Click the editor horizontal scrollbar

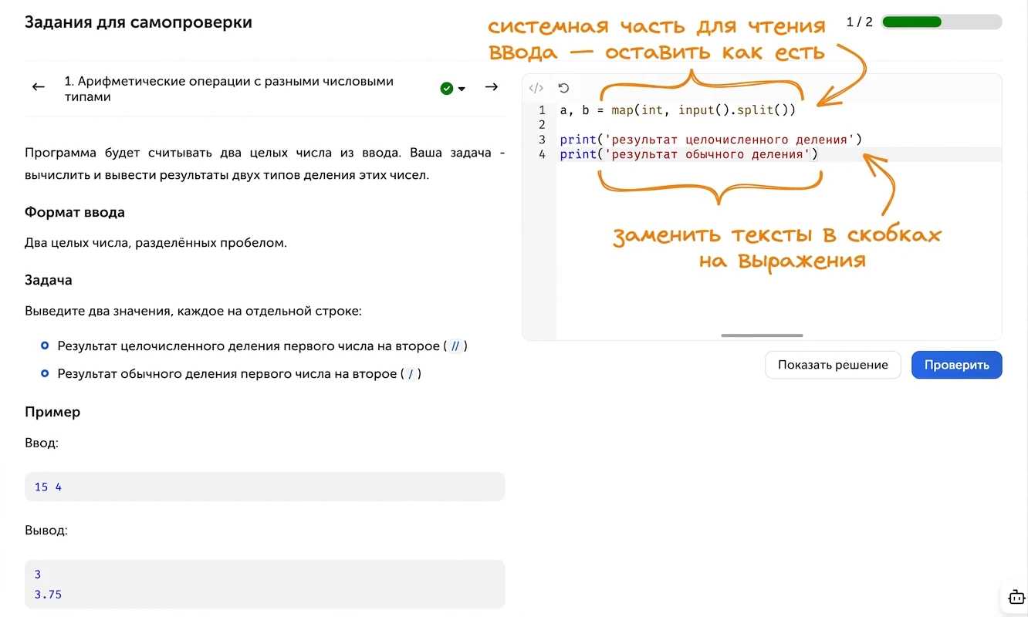click(x=762, y=335)
